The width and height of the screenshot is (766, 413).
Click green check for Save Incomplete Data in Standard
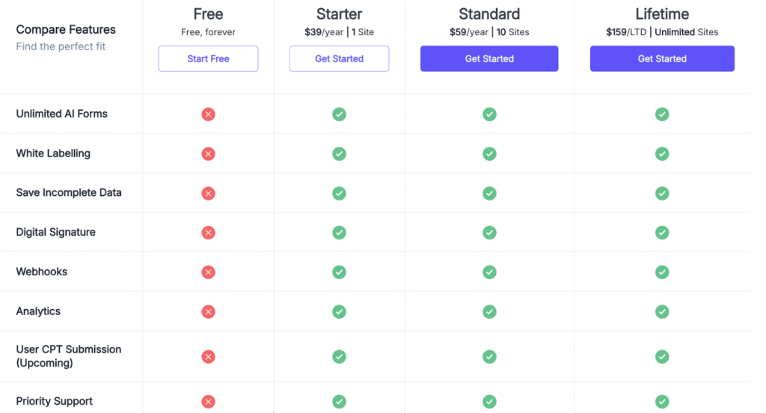coord(489,193)
